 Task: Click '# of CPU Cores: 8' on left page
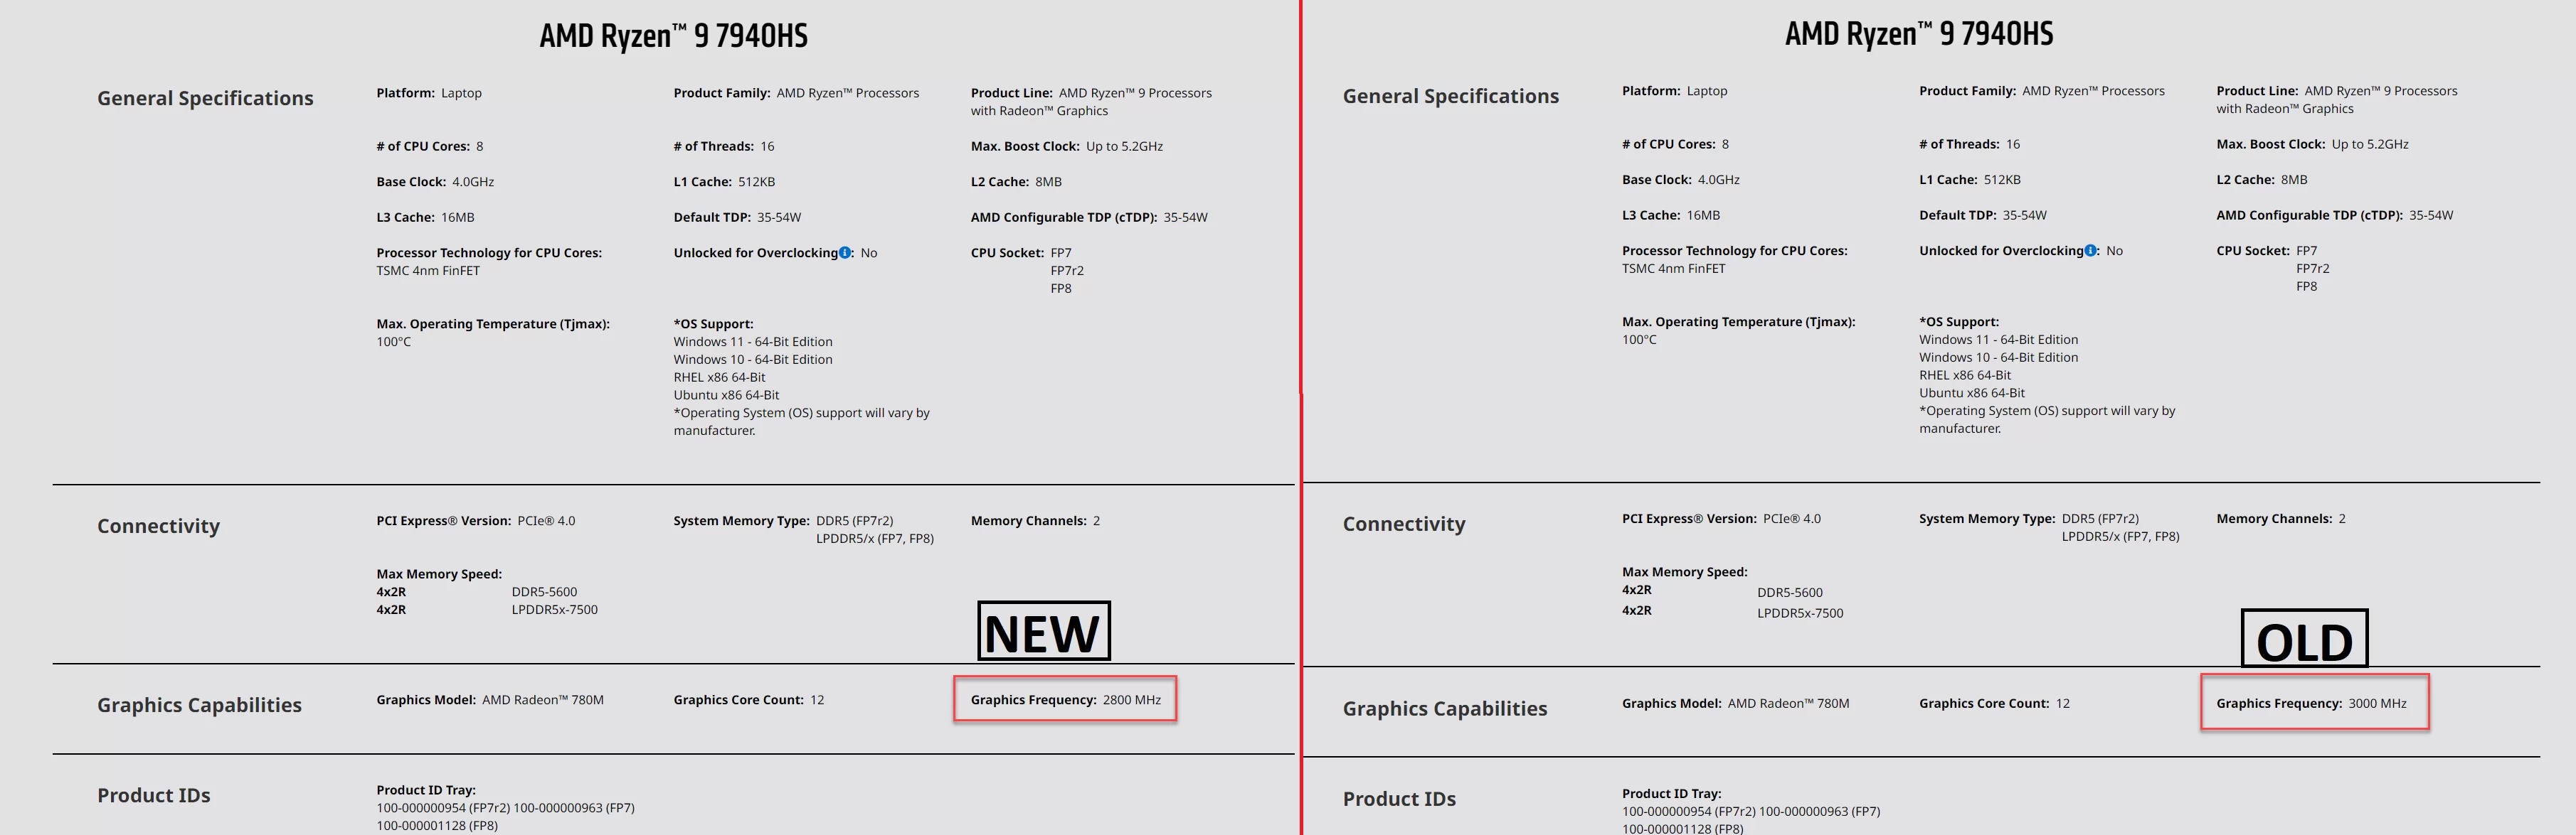click(429, 146)
